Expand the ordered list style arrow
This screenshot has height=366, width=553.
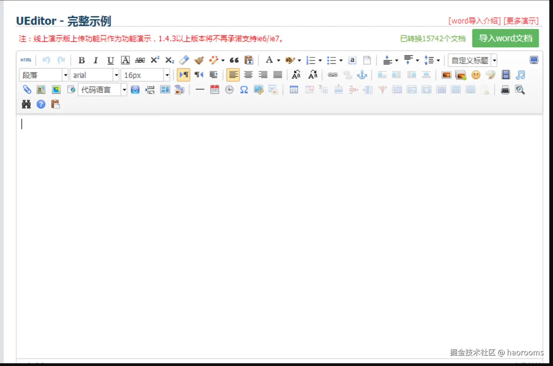(320, 60)
